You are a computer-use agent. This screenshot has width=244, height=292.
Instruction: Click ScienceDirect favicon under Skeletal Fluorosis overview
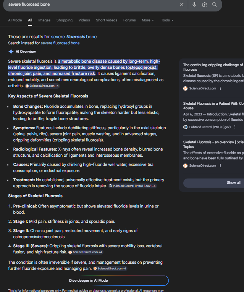click(x=185, y=165)
